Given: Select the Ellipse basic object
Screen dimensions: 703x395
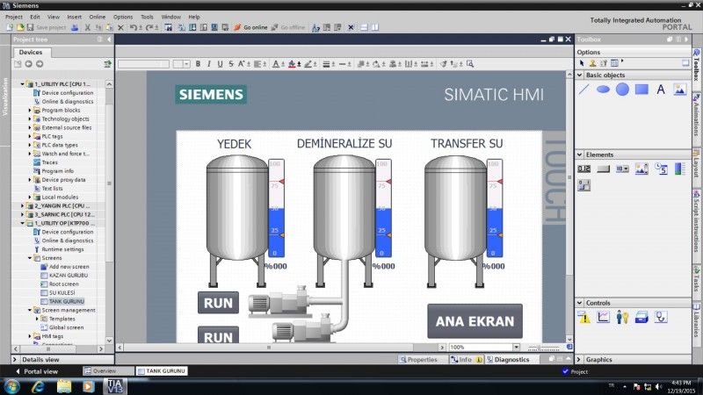Looking at the screenshot, I should [x=603, y=90].
